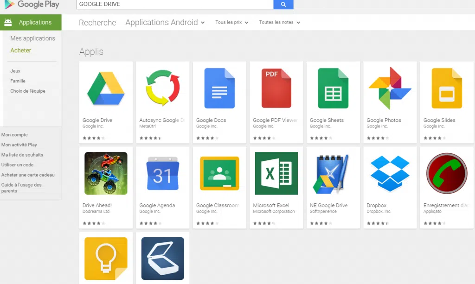
Task: Click the blue search magnifier button
Action: 283,4
